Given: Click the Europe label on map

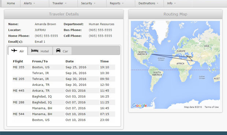Looking at the screenshot, I should pyautogui.click(x=181, y=51).
